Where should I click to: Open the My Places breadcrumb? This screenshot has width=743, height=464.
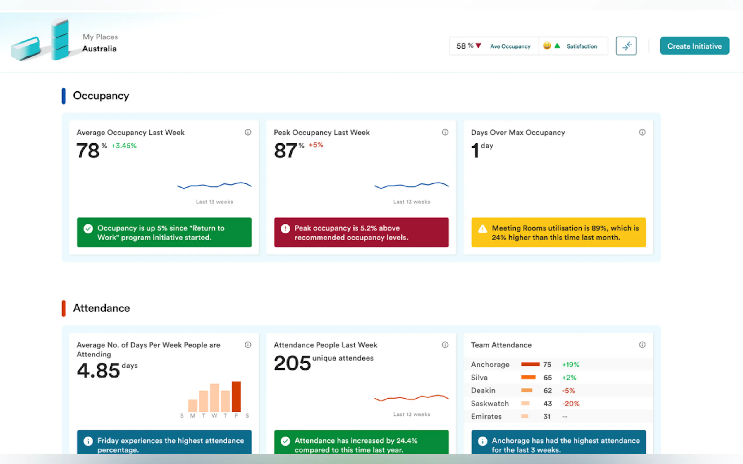[100, 37]
